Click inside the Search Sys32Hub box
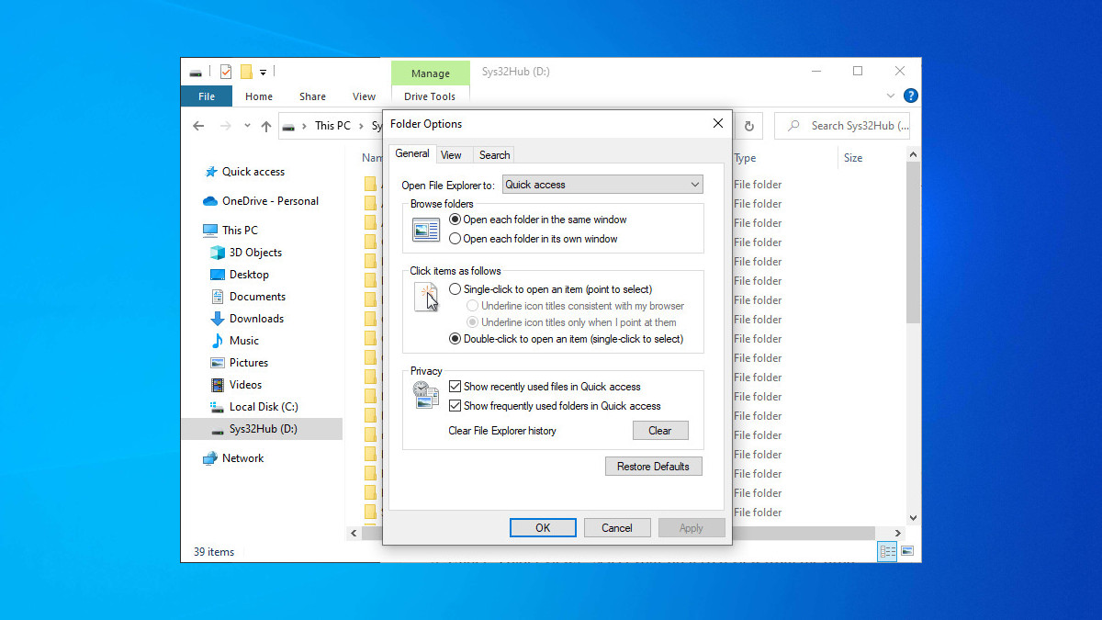Screen dimensions: 1102x620 pos(842,126)
